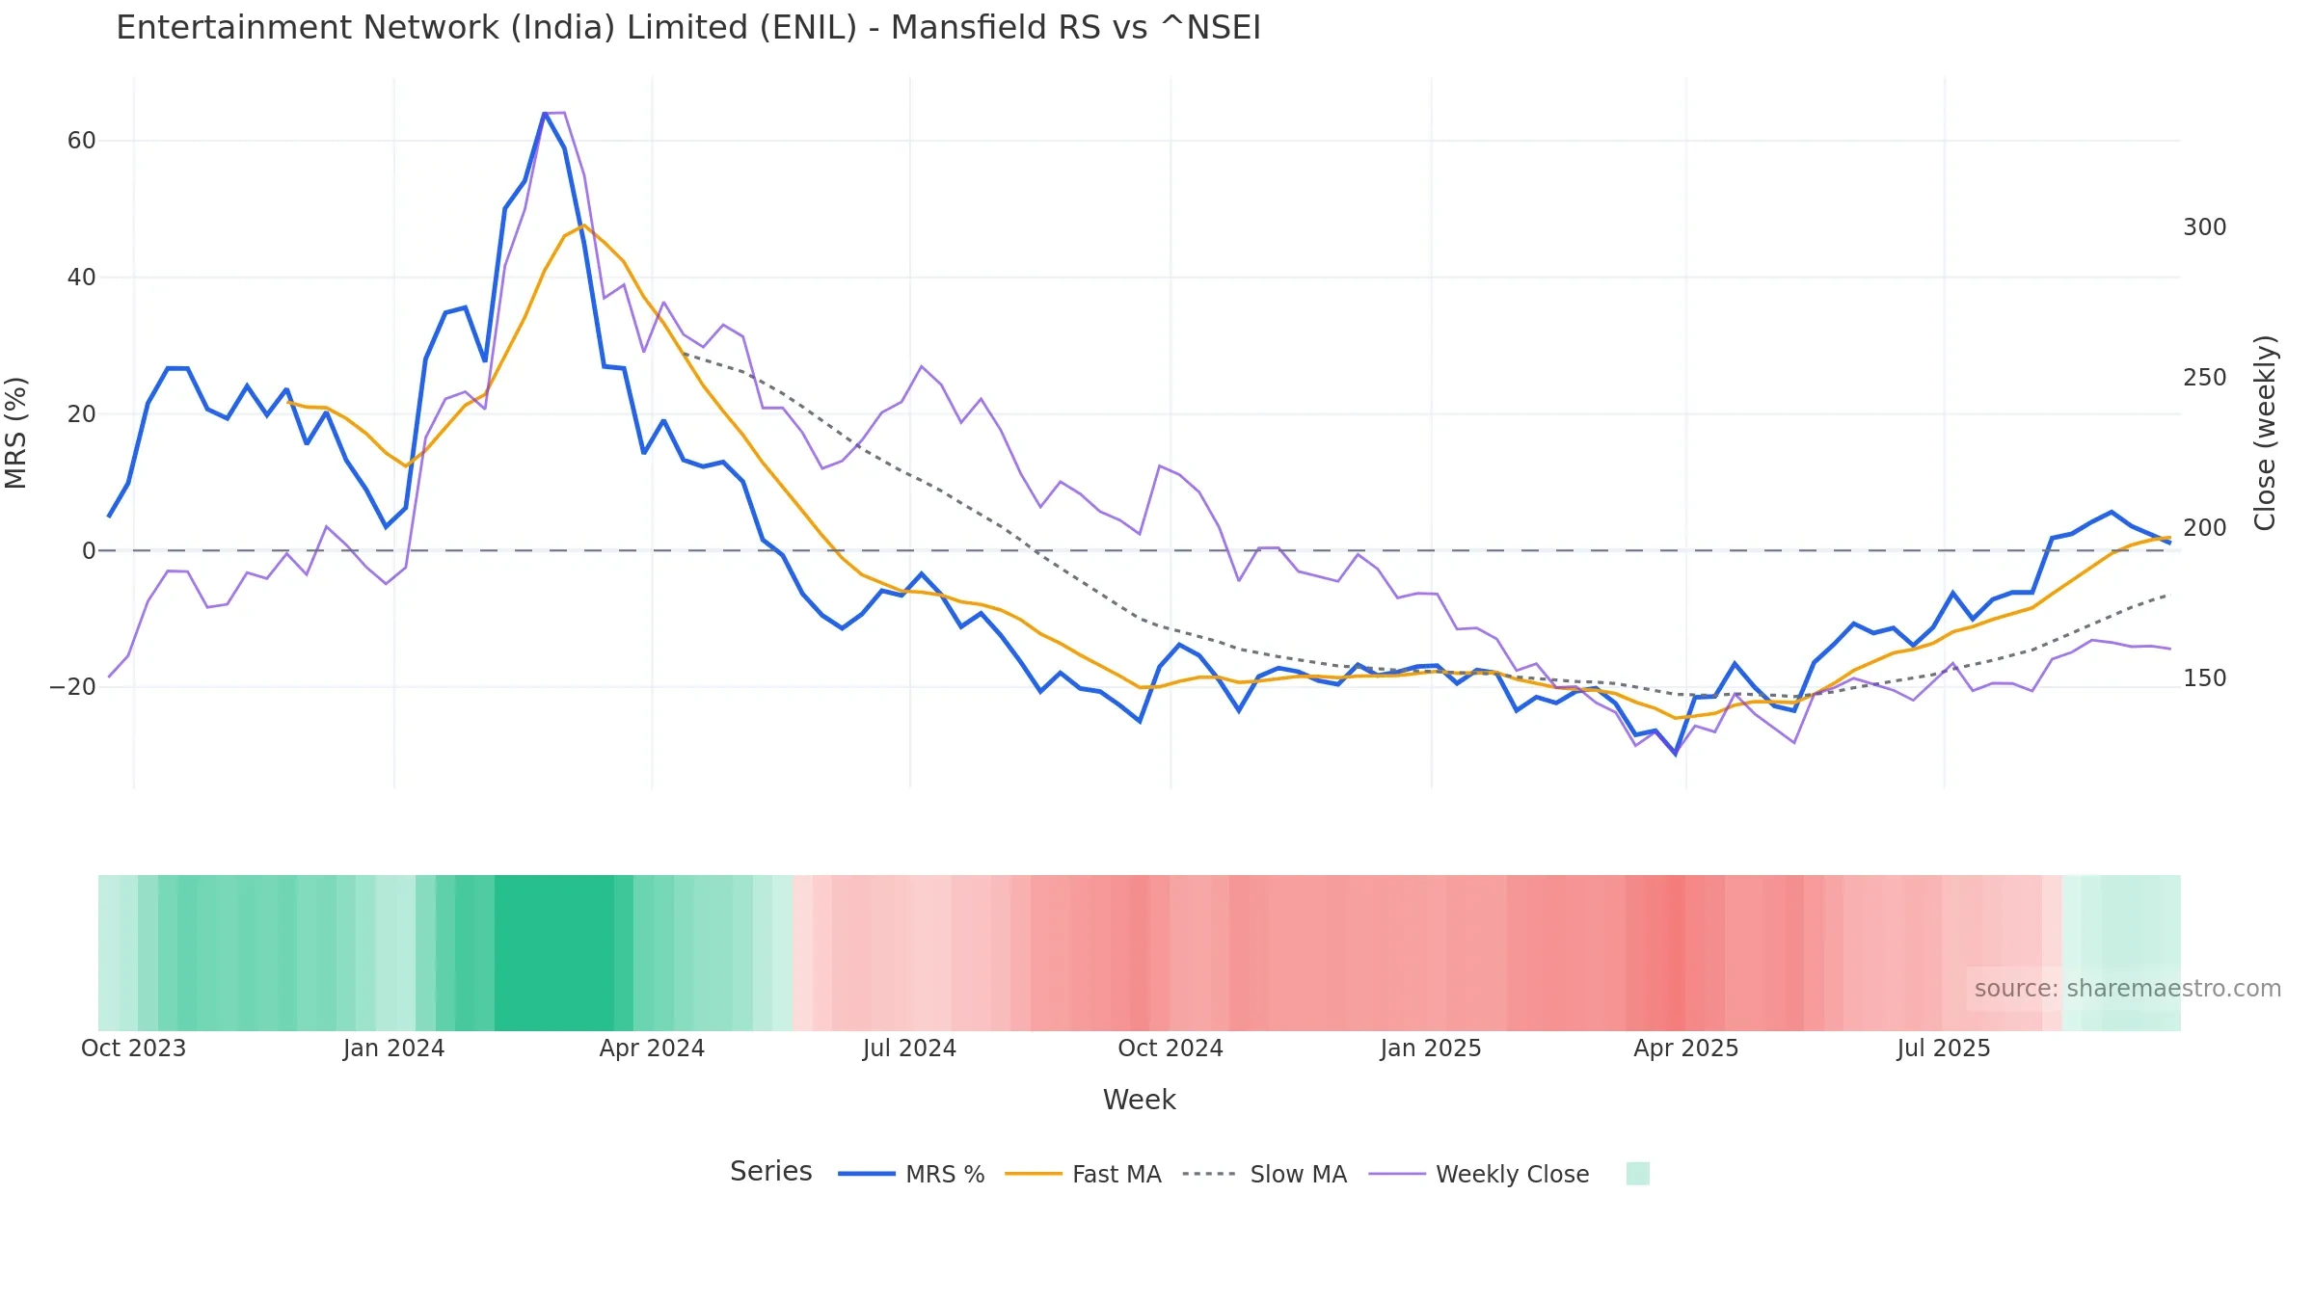
Task: Toggle the Weekly Close legend entry
Action: click(x=1479, y=1174)
